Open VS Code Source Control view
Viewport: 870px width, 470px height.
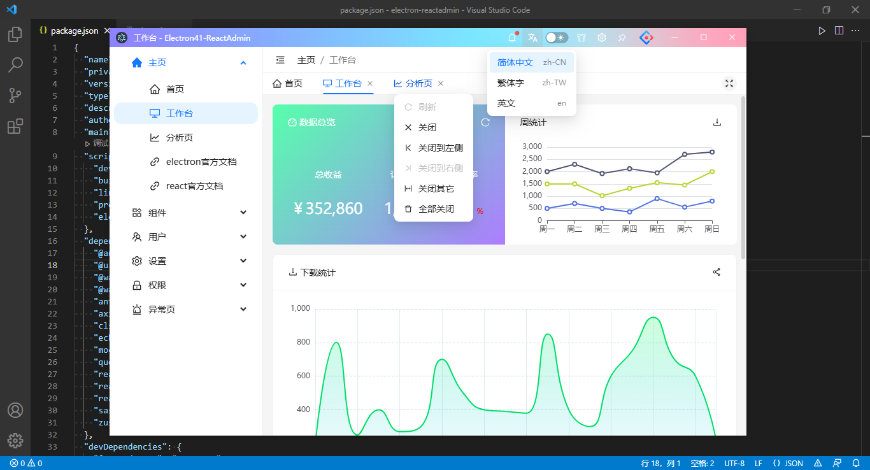(15, 96)
